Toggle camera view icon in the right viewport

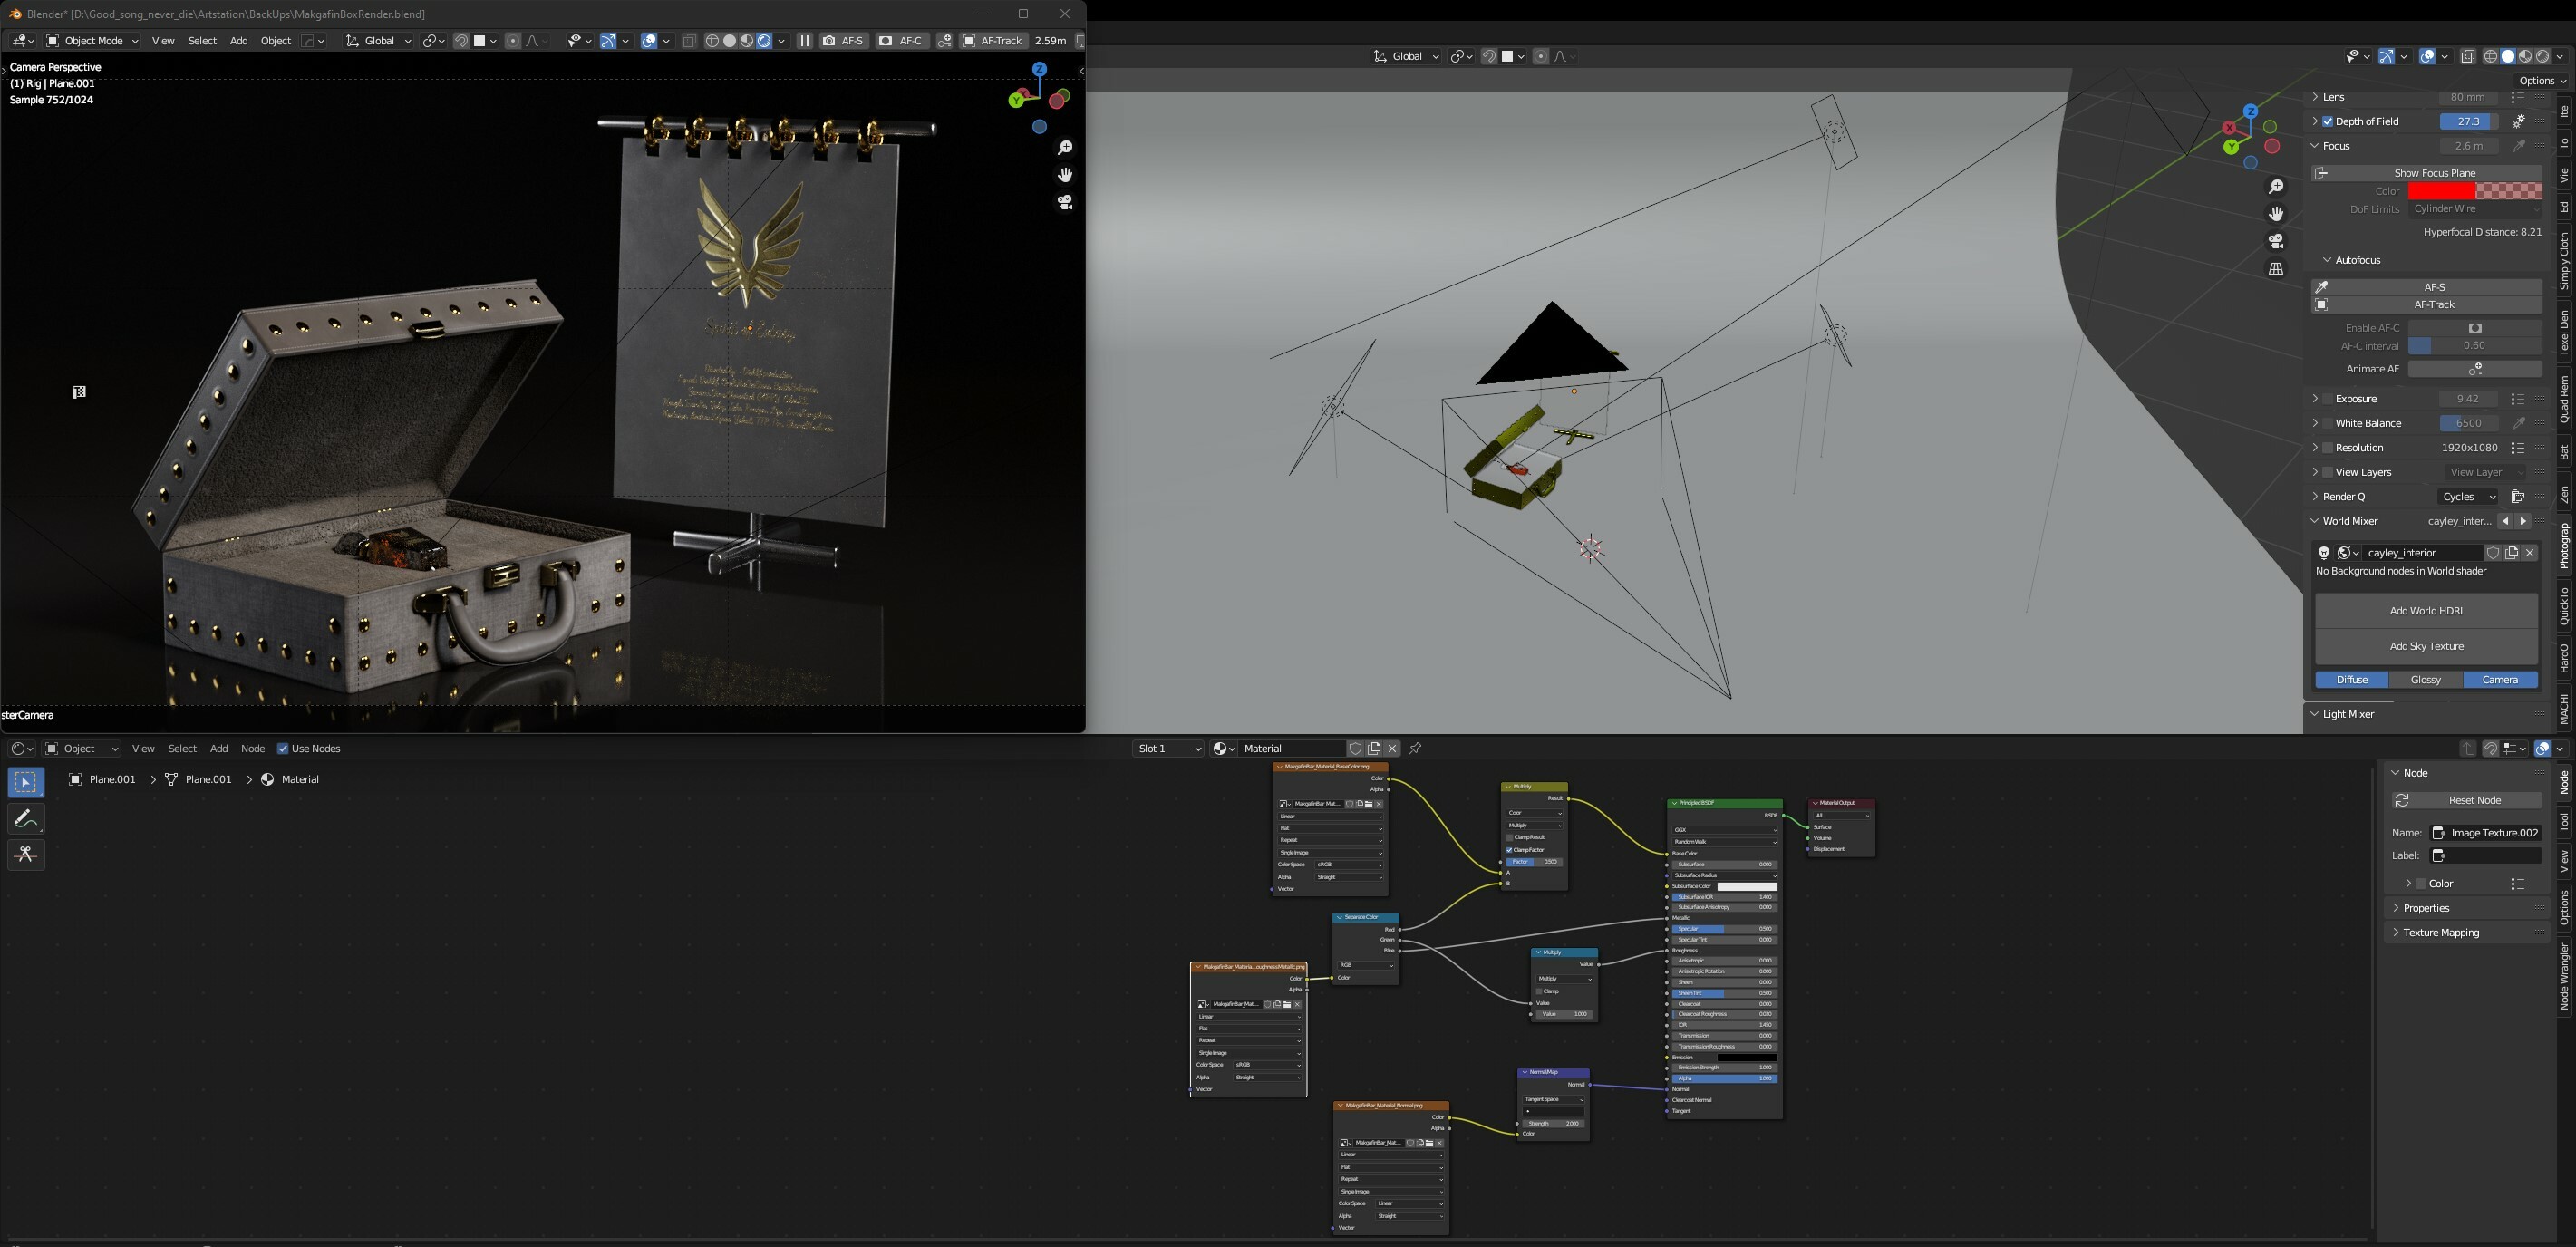[x=2276, y=241]
